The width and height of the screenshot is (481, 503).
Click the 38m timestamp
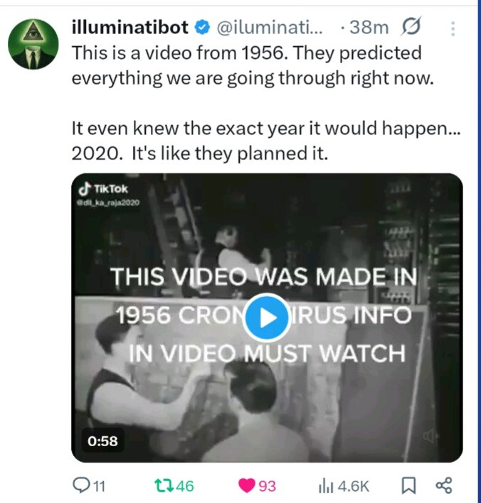pyautogui.click(x=369, y=28)
